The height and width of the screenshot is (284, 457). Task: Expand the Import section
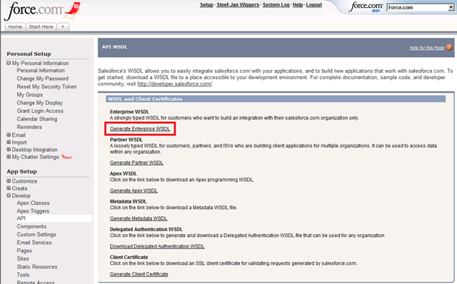point(9,142)
